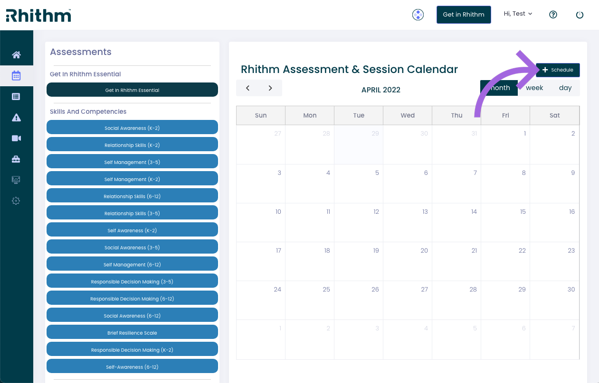
Task: Click the Wed column header
Action: tap(408, 116)
